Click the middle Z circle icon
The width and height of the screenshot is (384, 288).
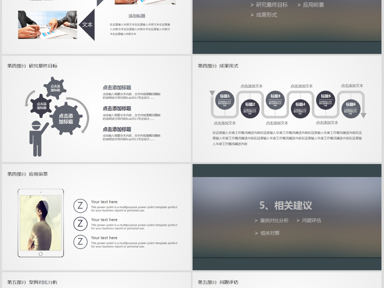80,224
